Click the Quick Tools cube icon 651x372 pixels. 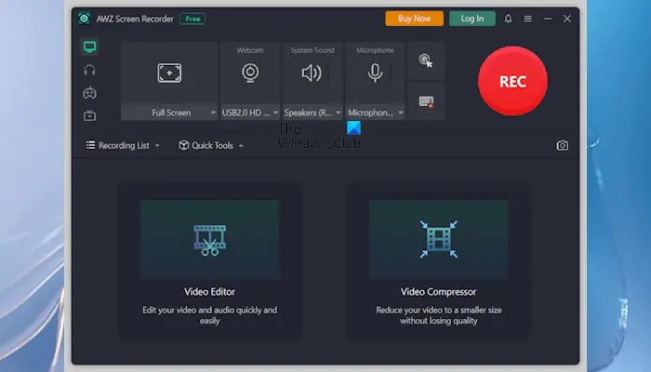point(183,145)
